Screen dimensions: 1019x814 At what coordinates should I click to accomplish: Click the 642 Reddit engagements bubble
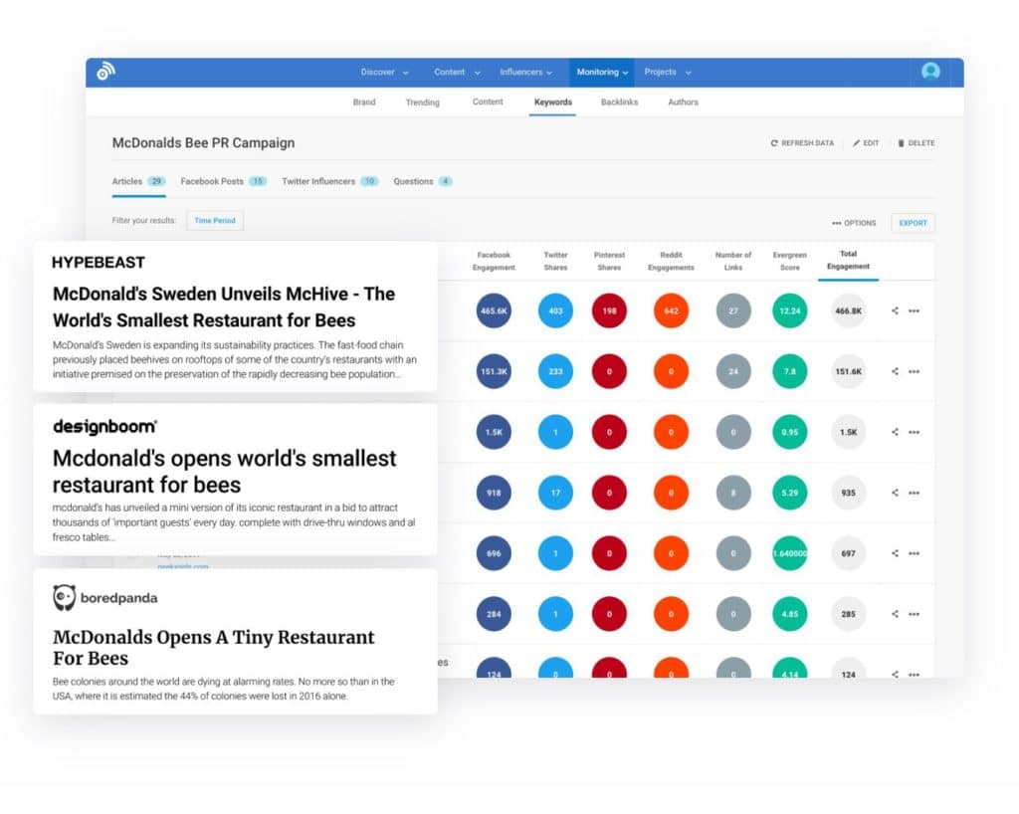pyautogui.click(x=671, y=310)
